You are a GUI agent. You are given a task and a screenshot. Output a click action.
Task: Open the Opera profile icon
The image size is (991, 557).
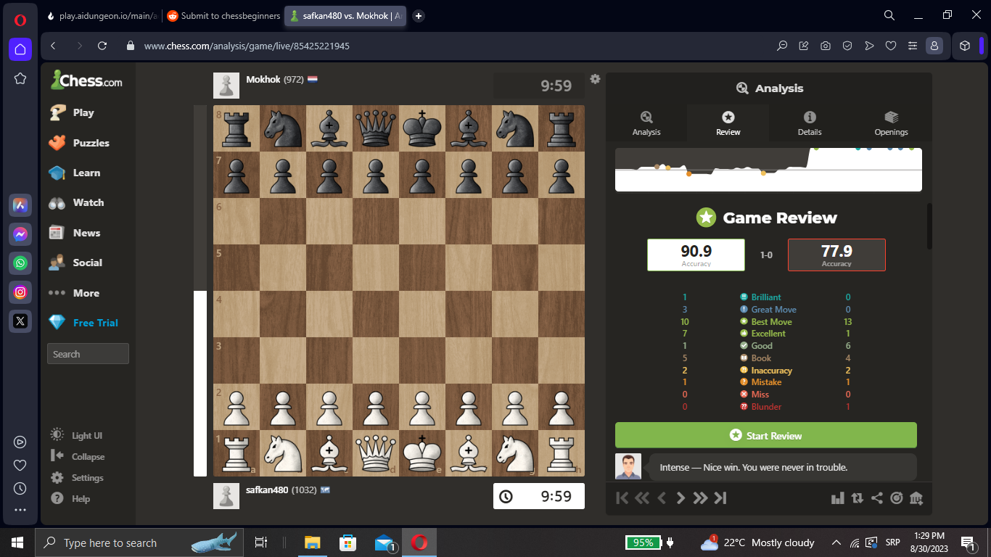934,46
